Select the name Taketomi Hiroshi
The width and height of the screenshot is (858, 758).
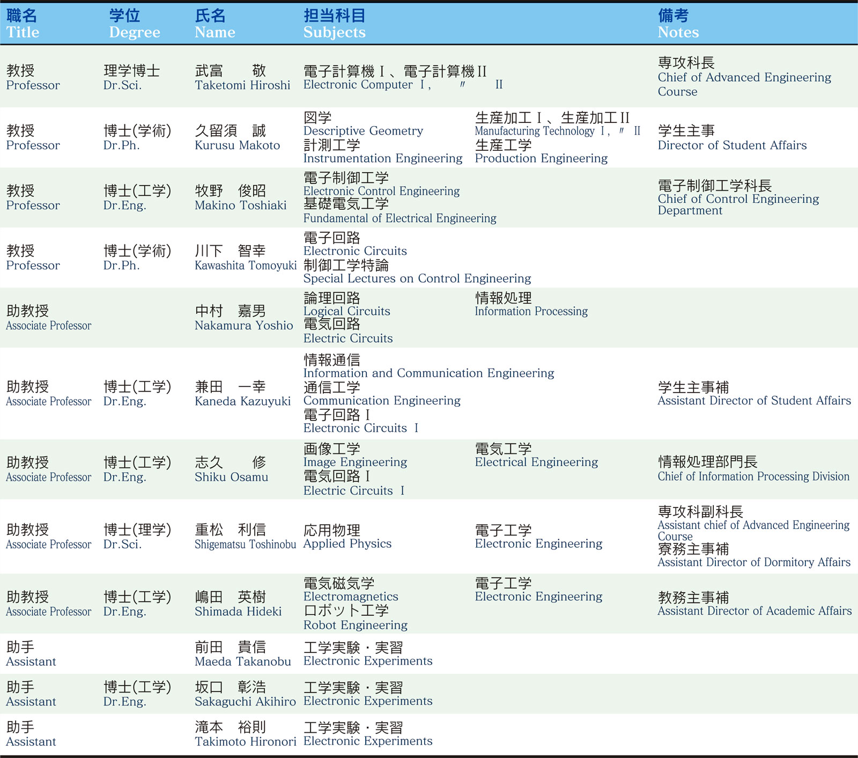(x=242, y=85)
